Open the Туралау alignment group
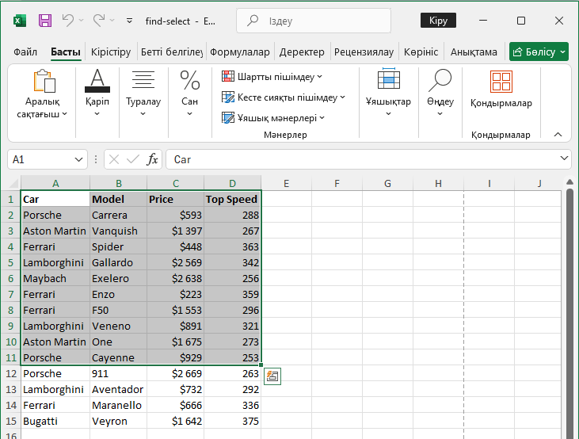Image resolution: width=579 pixels, height=439 pixels. click(143, 93)
